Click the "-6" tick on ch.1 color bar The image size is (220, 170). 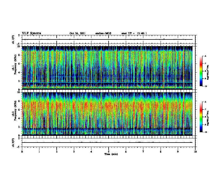(x=205, y=56)
